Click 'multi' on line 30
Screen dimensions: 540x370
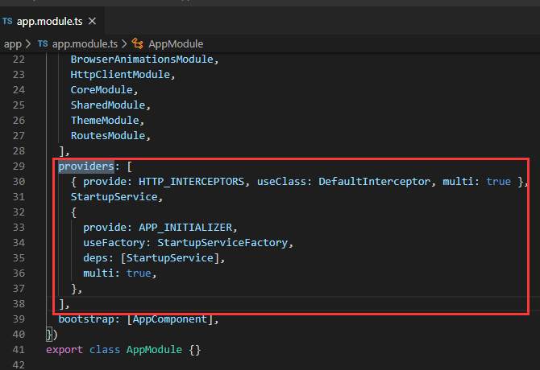[x=458, y=182]
